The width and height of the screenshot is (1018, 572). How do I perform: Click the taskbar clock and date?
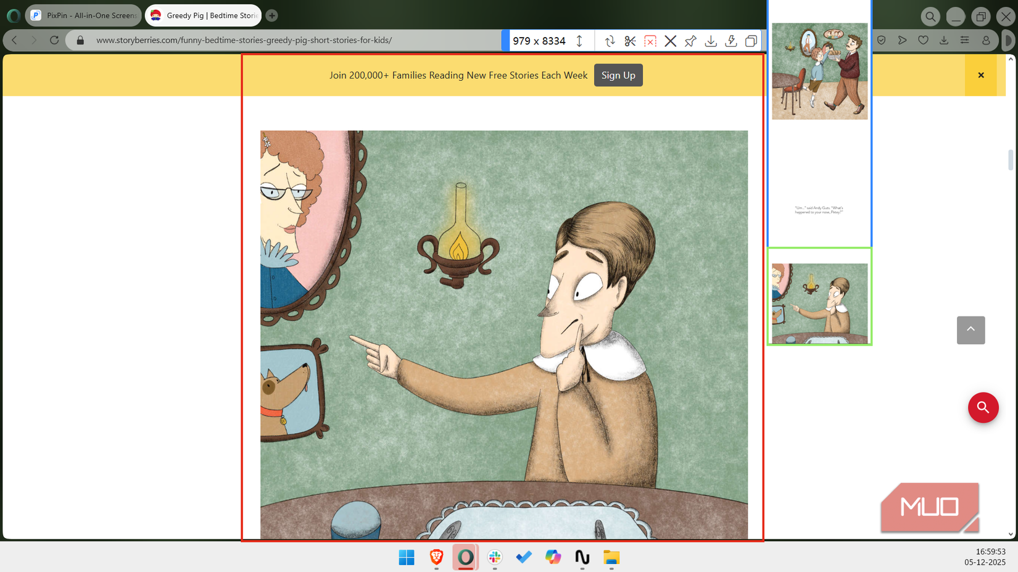[985, 557]
